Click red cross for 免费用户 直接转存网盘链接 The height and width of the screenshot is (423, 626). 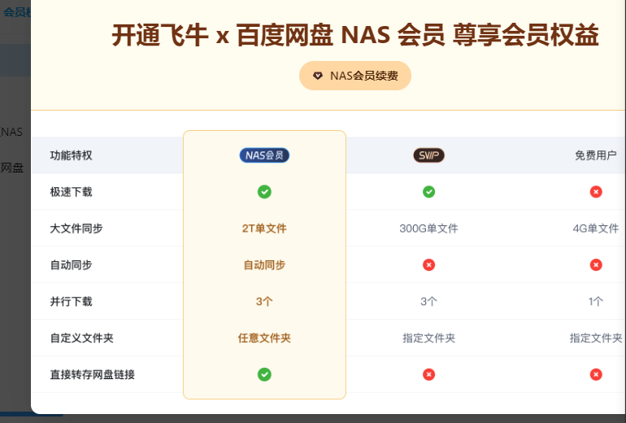(596, 374)
